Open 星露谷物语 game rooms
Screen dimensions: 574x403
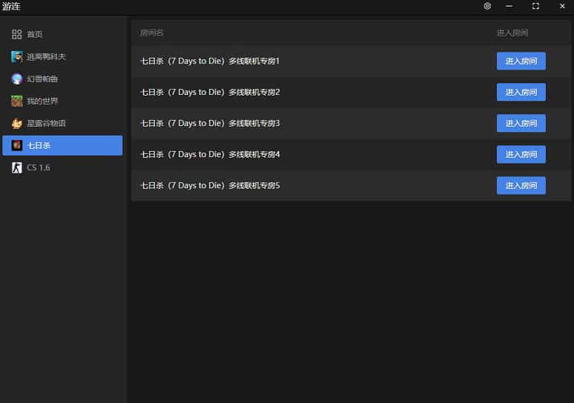pyautogui.click(x=63, y=124)
